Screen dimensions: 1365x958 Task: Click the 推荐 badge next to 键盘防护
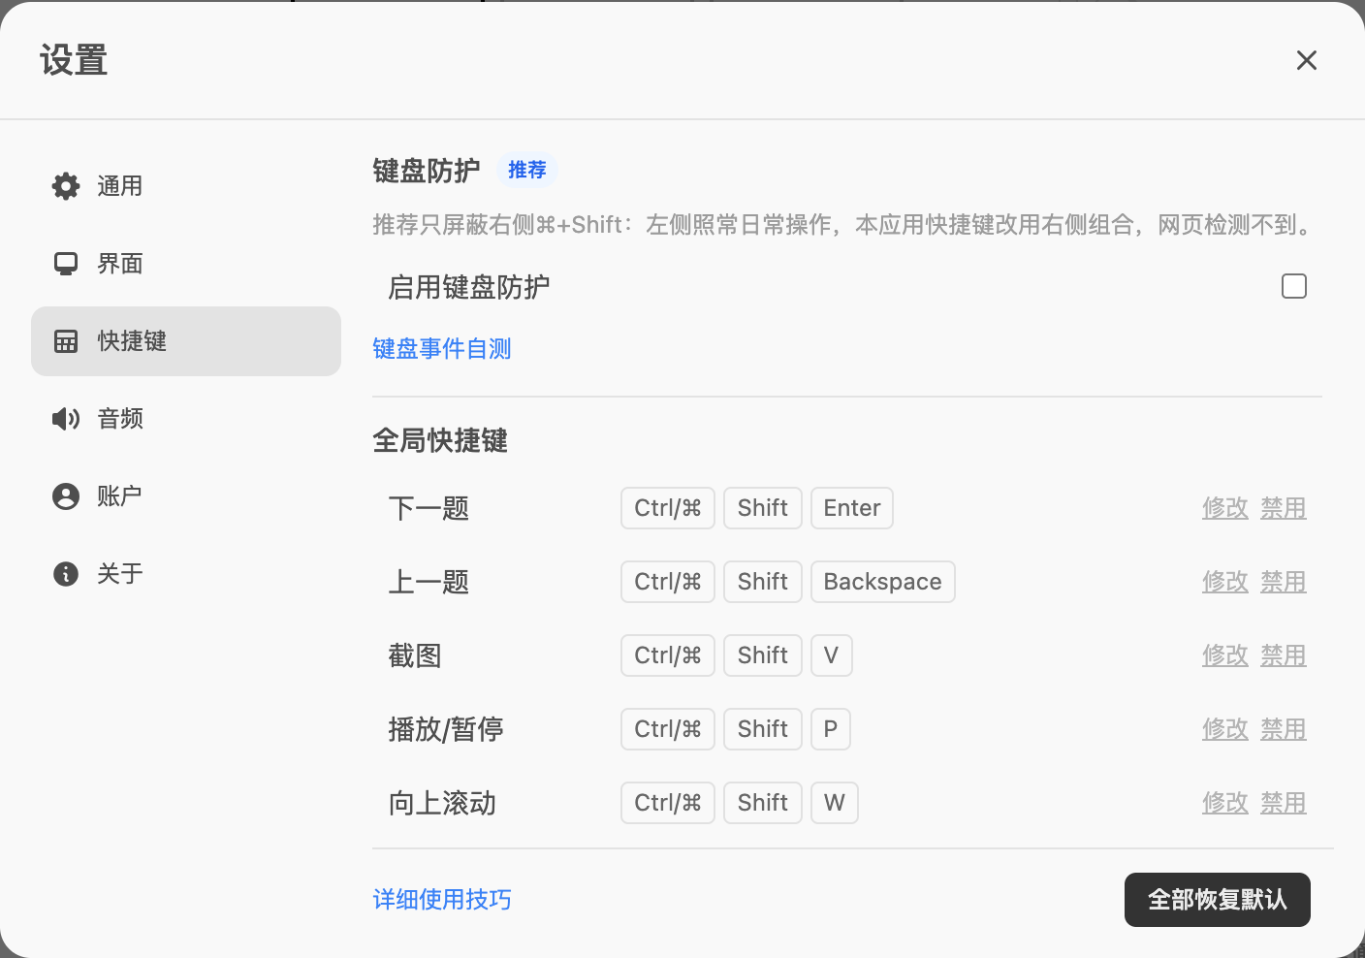527,170
